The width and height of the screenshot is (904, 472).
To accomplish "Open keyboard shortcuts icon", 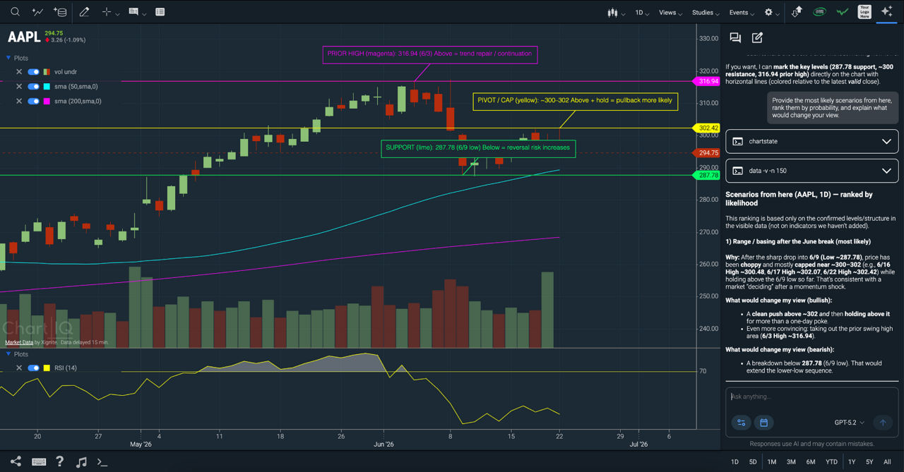I will point(39,461).
